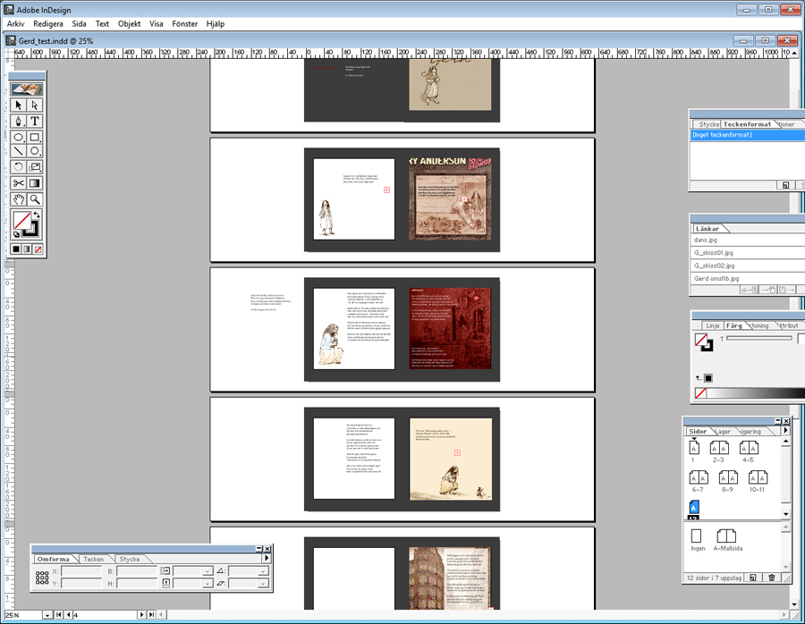This screenshot has height=624, width=805.
Task: Swap fill and stroke in the toolbox
Action: [x=37, y=215]
